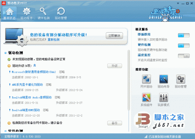Click the version text 6.0.530.2033
Screen dimensions: 195x139
(32, 136)
